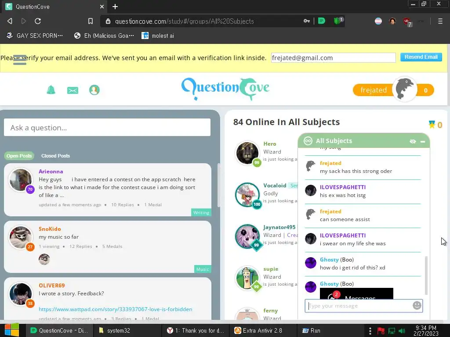
Task: Click the email address field
Action: 333,58
